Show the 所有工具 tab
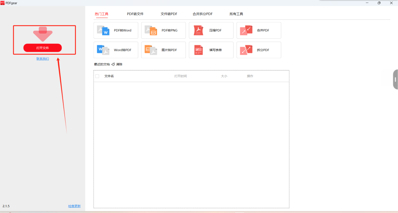Image resolution: width=398 pixels, height=213 pixels. tap(236, 14)
